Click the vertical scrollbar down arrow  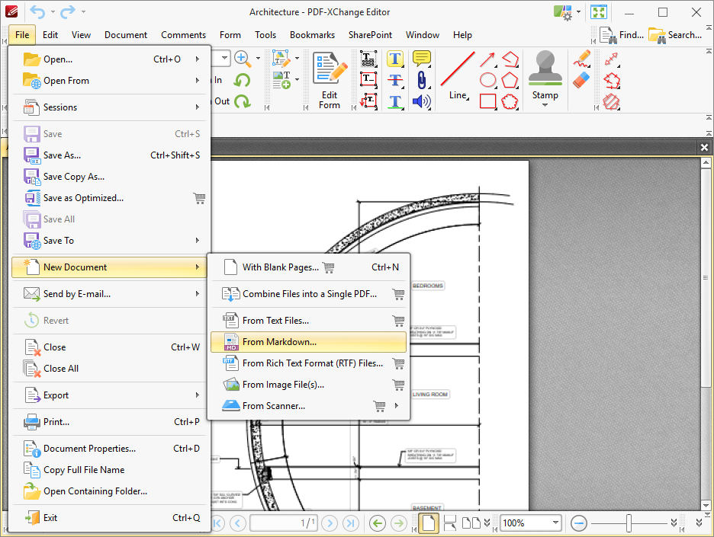(706, 505)
